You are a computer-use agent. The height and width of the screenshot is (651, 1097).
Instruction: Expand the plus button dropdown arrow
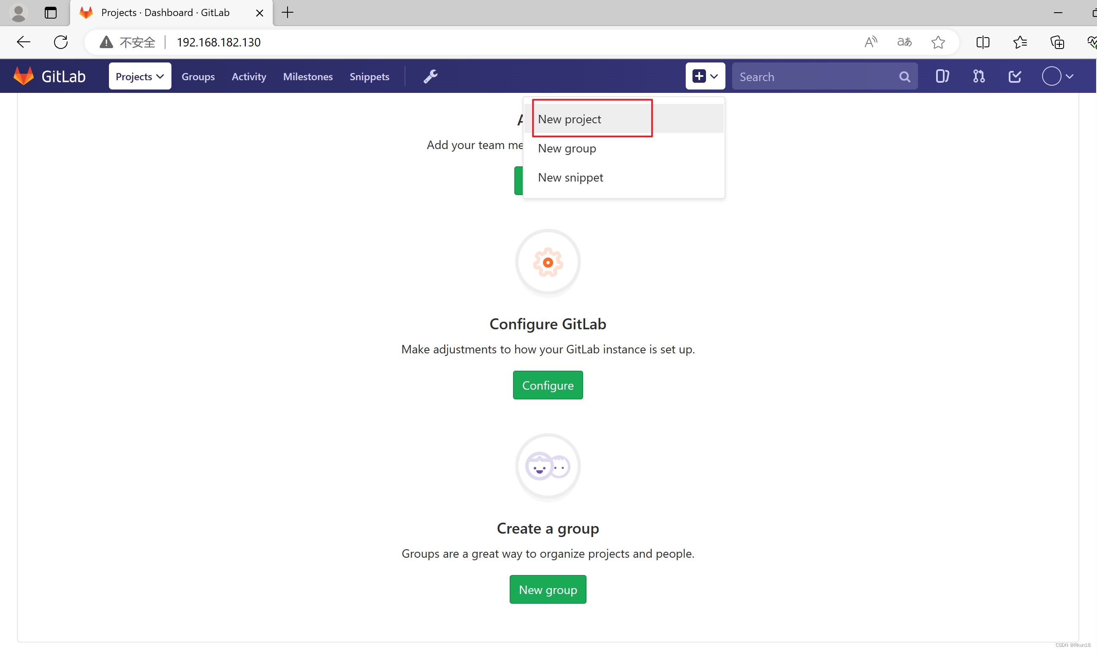tap(714, 76)
